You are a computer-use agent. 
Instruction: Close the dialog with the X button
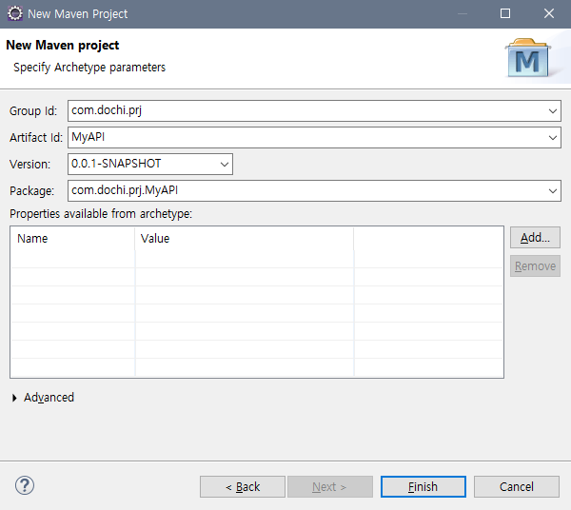(x=549, y=14)
